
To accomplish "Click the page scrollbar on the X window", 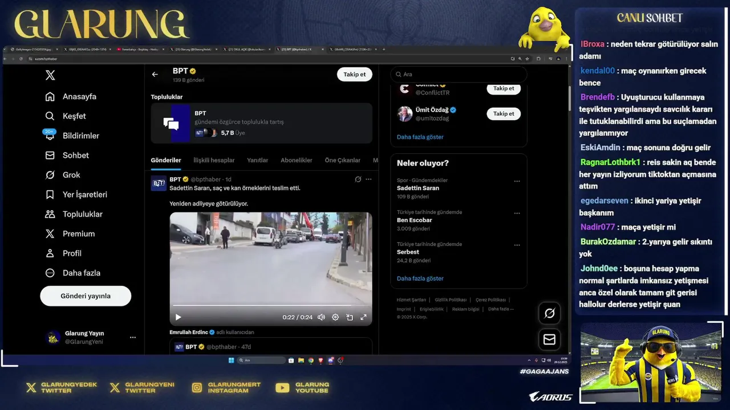I will 569,99.
